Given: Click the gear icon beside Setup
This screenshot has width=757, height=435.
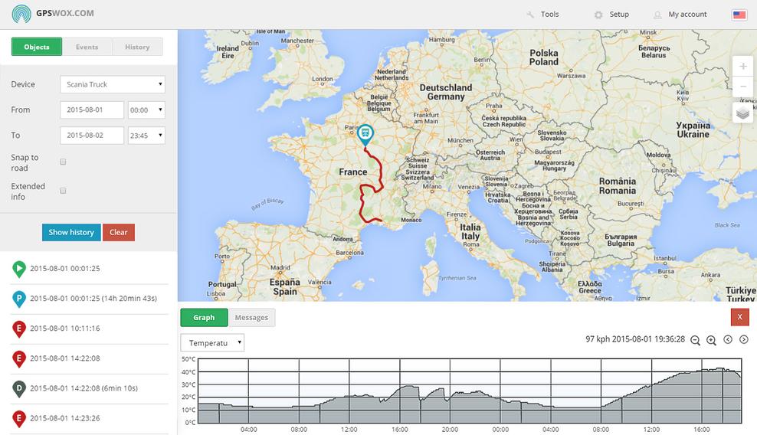Looking at the screenshot, I should coord(598,15).
